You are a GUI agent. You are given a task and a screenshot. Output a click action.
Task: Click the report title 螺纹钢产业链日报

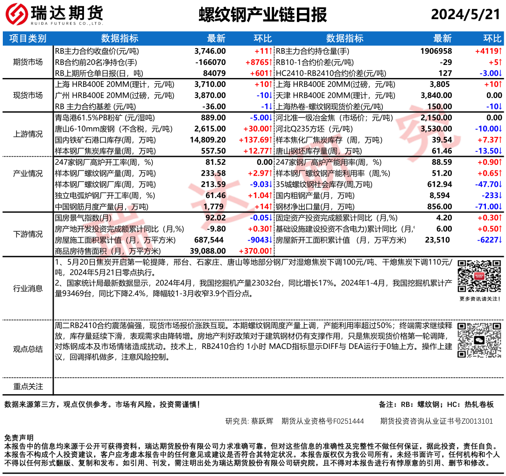(x=262, y=15)
